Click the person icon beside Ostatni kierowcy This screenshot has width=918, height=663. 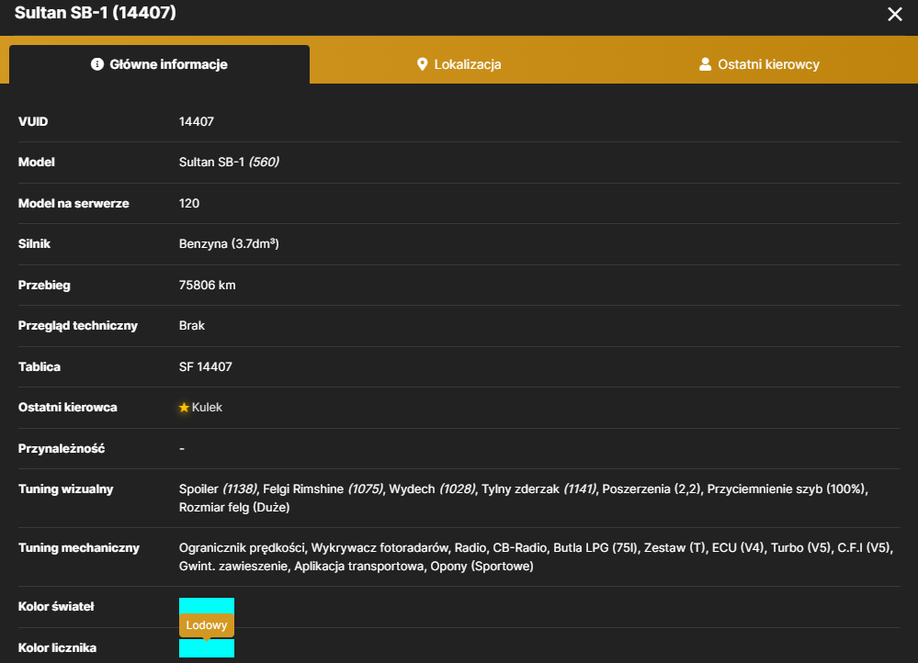click(705, 64)
